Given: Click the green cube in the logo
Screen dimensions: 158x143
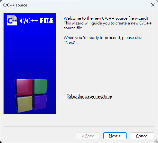Looking at the screenshot, I should click(x=40, y=87).
